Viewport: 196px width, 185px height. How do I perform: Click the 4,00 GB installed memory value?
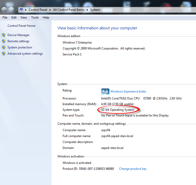pyautogui.click(x=117, y=104)
